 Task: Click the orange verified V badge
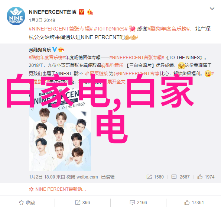click(81, 12)
